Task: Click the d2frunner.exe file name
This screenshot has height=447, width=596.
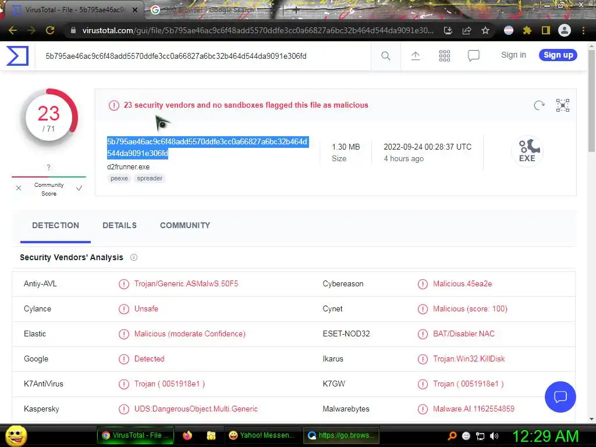Action: (x=129, y=167)
